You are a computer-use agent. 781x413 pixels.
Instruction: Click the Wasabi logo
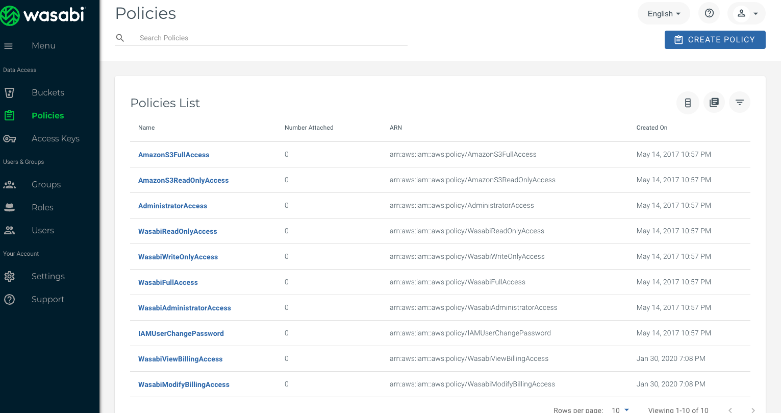pos(43,15)
